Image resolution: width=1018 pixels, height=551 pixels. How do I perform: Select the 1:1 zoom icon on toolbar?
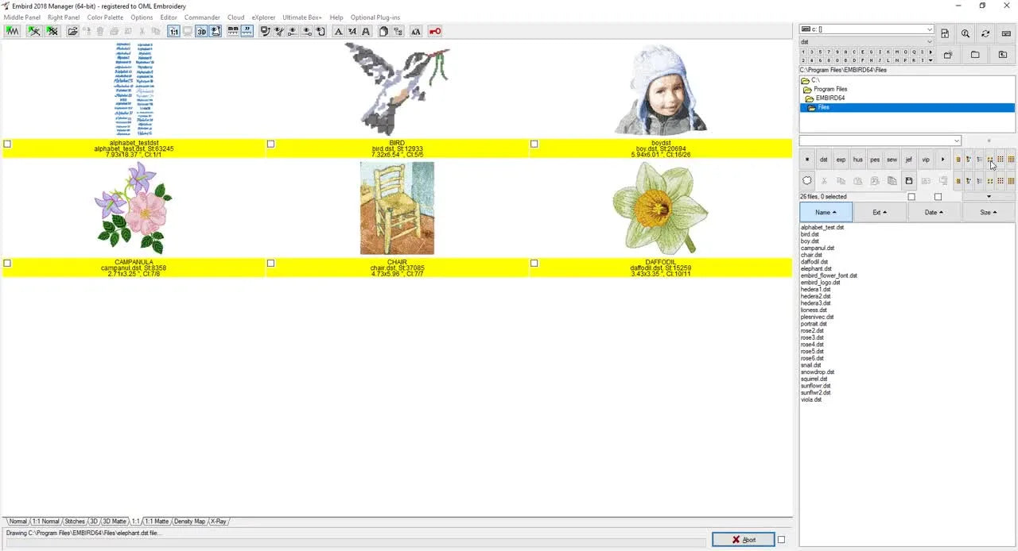coord(174,31)
